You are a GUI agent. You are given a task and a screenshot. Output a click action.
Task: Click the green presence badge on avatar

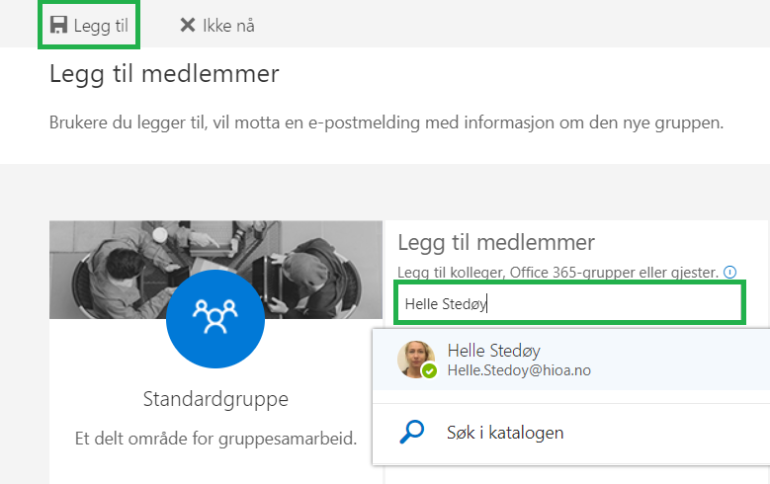[430, 371]
